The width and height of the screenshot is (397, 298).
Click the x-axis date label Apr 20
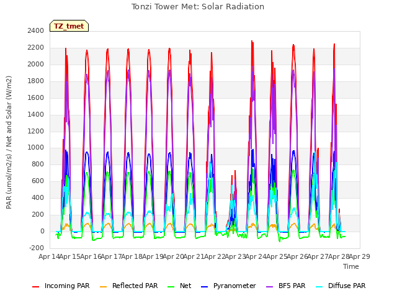pyautogui.click(x=174, y=256)
